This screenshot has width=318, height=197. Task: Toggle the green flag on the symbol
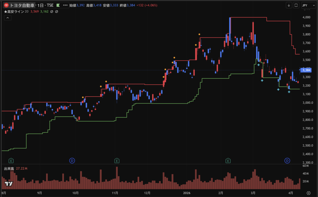coord(58,5)
